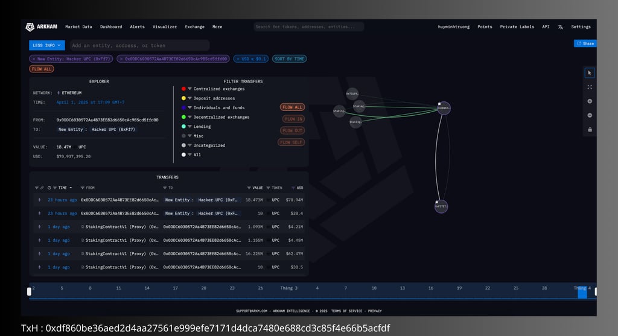This screenshot has height=336, width=618.
Task: Remove the USD ≥ $0.1 filter chip
Action: click(238, 59)
